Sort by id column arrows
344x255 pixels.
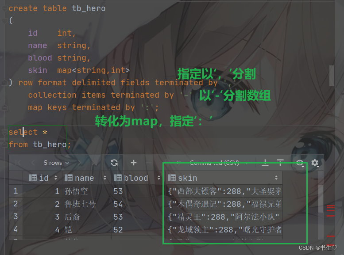pyautogui.click(x=56, y=178)
